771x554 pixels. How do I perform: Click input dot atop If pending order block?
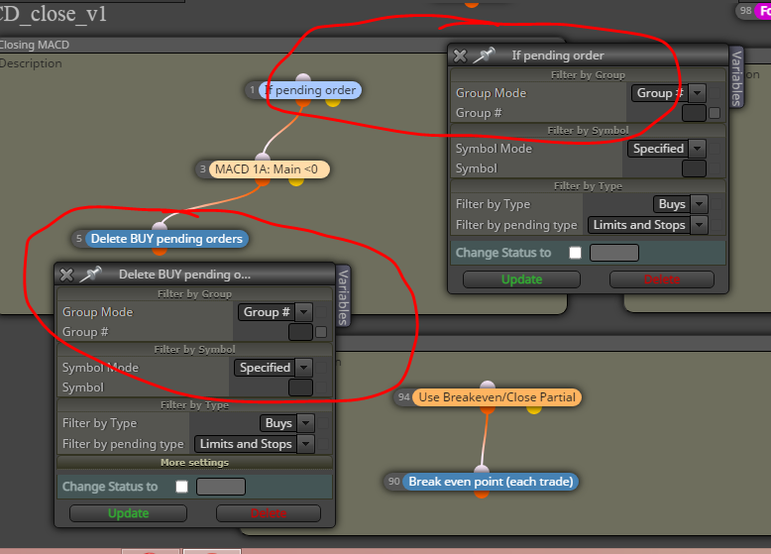(303, 77)
